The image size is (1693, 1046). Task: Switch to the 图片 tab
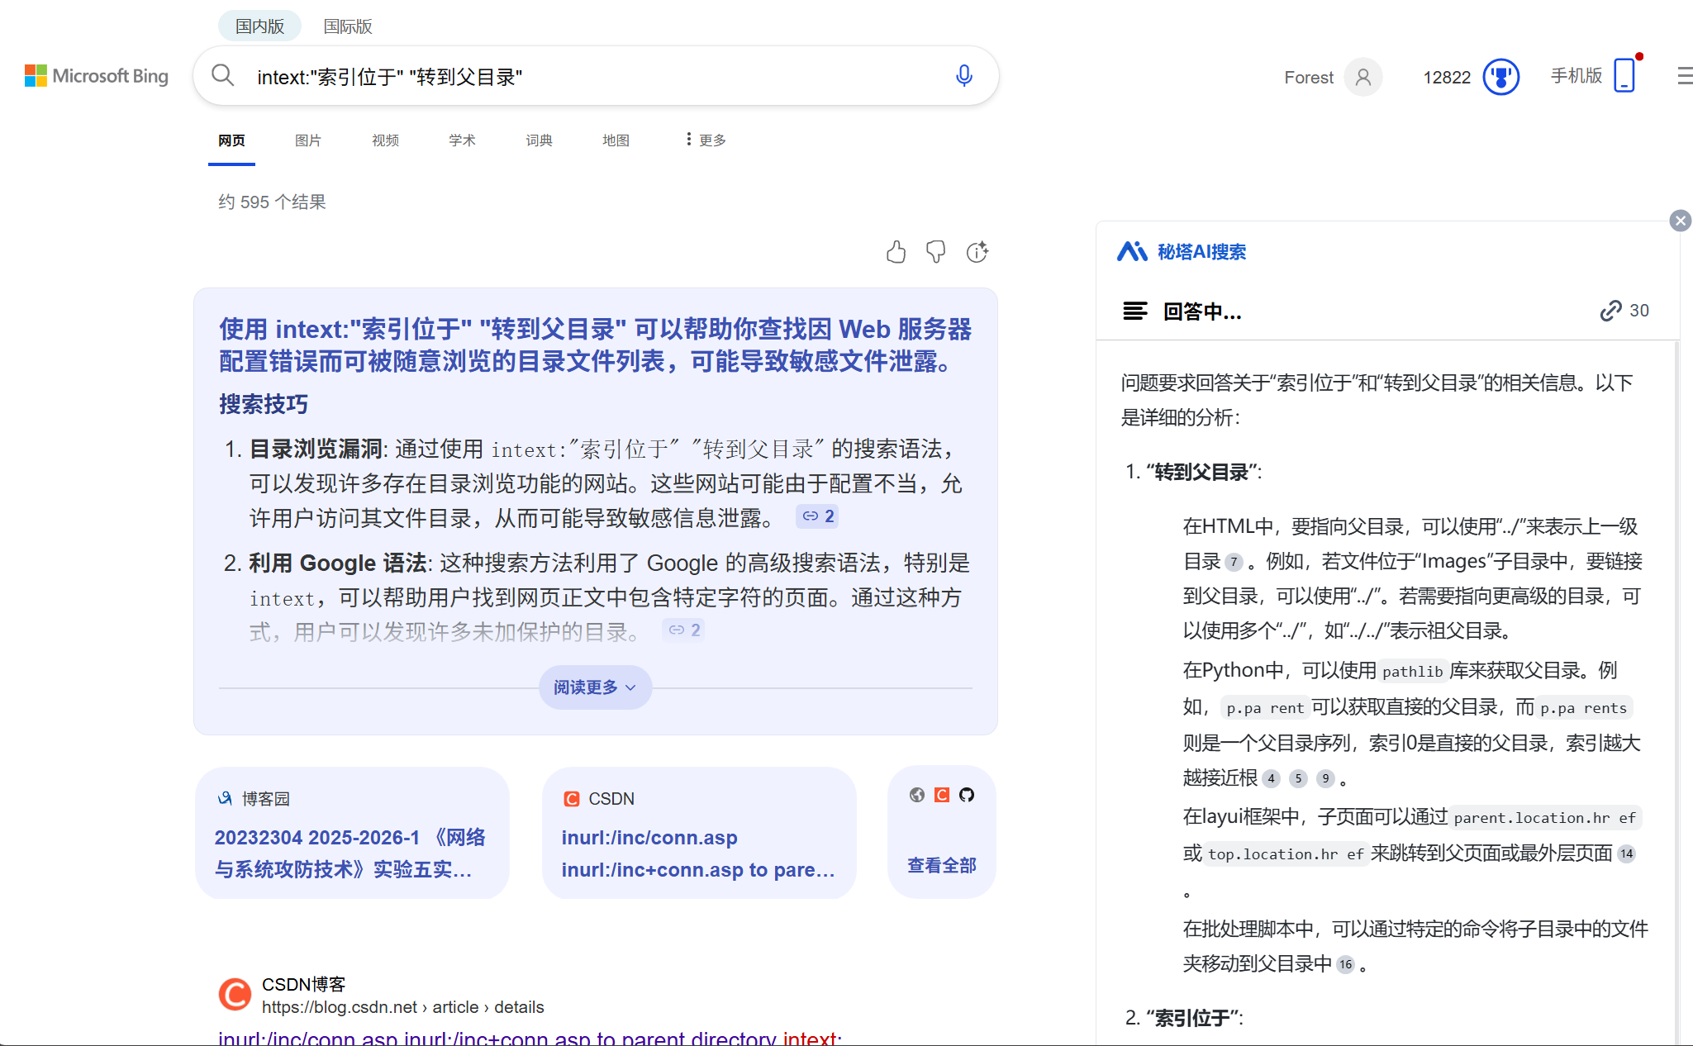pyautogui.click(x=307, y=140)
